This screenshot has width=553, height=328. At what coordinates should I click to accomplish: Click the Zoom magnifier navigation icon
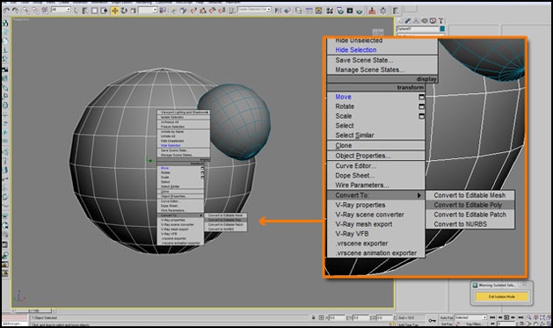[528, 317]
